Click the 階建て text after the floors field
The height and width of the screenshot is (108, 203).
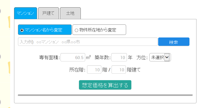(133, 70)
